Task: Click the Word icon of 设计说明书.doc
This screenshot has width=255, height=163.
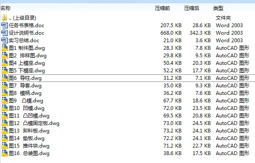Action: coord(5,33)
